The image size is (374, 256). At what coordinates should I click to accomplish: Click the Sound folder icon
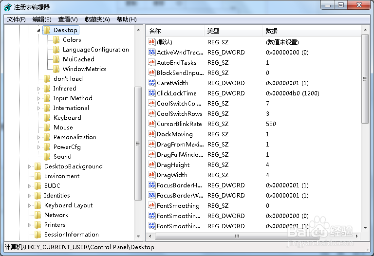coord(47,157)
